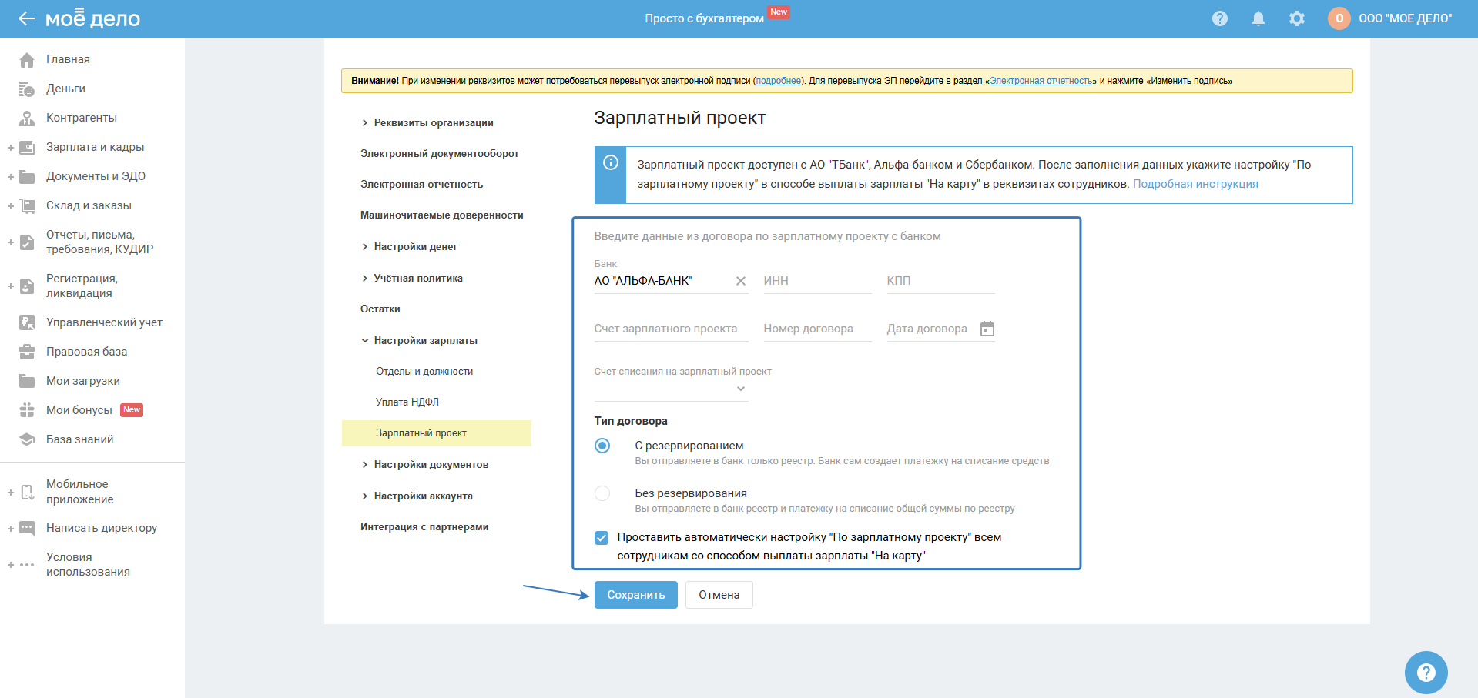Click the Счет зарплатного проекта field

coord(671,329)
